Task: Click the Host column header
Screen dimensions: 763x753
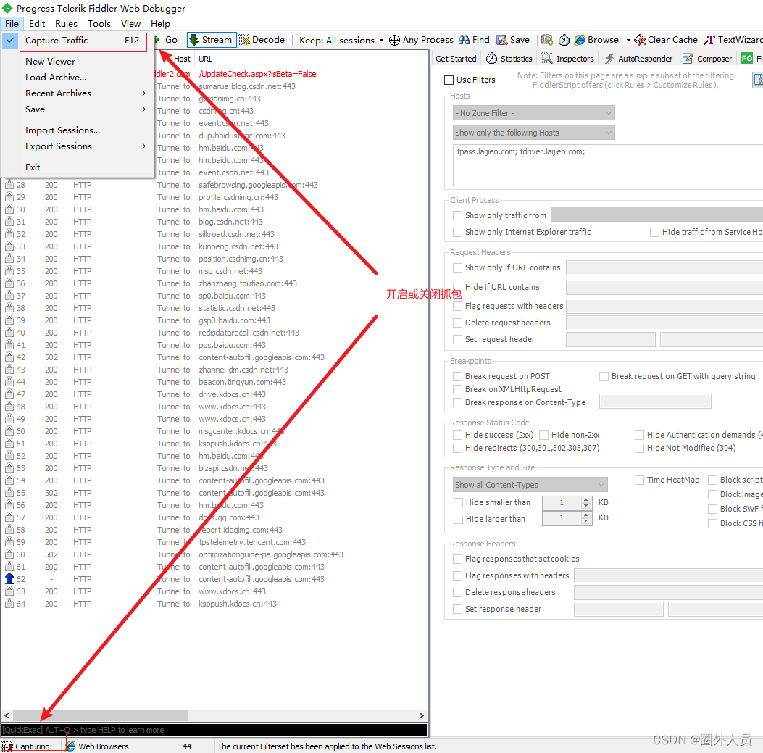Action: pos(181,59)
